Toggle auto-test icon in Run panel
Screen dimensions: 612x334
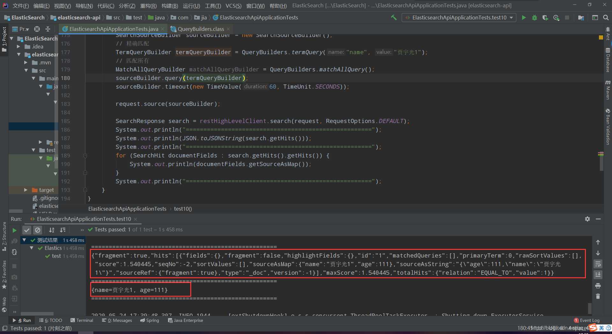click(14, 252)
